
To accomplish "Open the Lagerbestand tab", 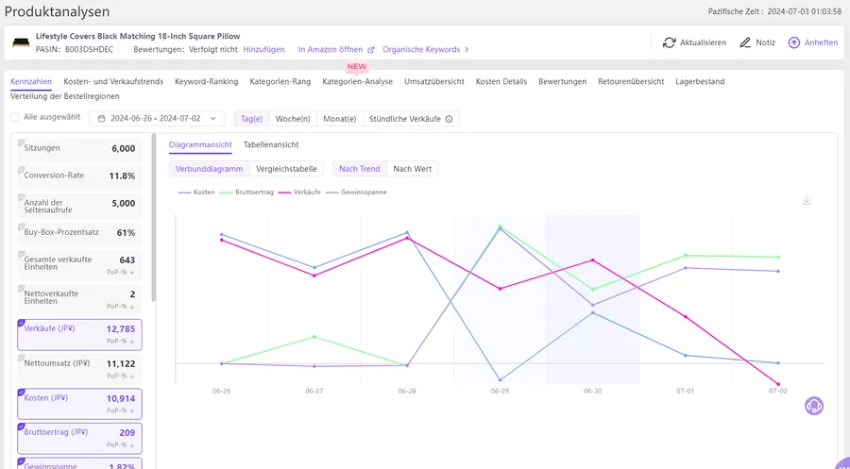I will [x=700, y=82].
